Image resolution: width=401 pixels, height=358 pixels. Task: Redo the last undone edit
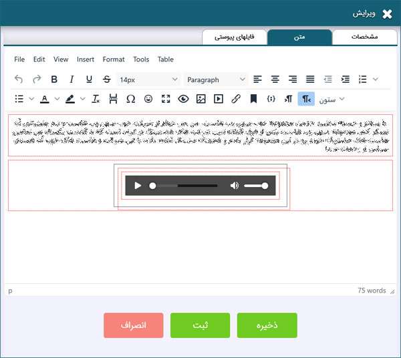pyautogui.click(x=37, y=79)
